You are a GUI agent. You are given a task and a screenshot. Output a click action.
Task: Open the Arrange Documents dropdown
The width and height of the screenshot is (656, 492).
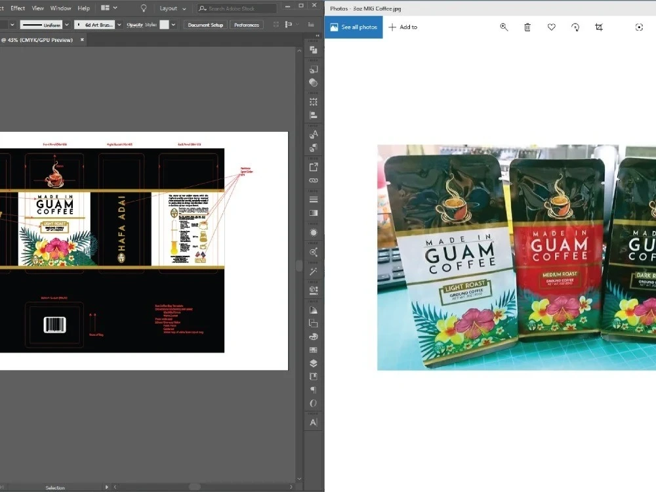109,8
